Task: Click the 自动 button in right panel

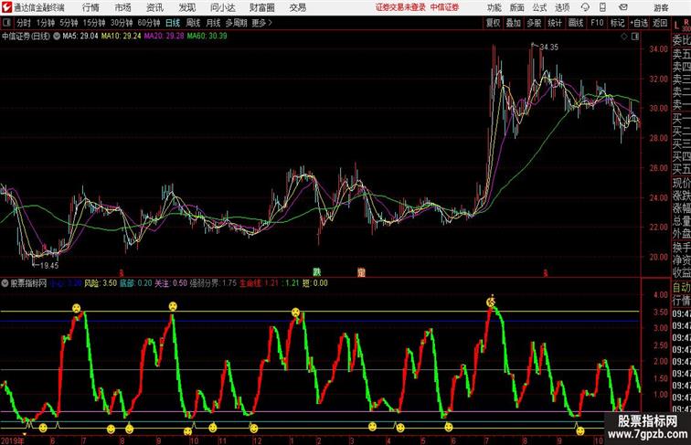Action: 681,288
